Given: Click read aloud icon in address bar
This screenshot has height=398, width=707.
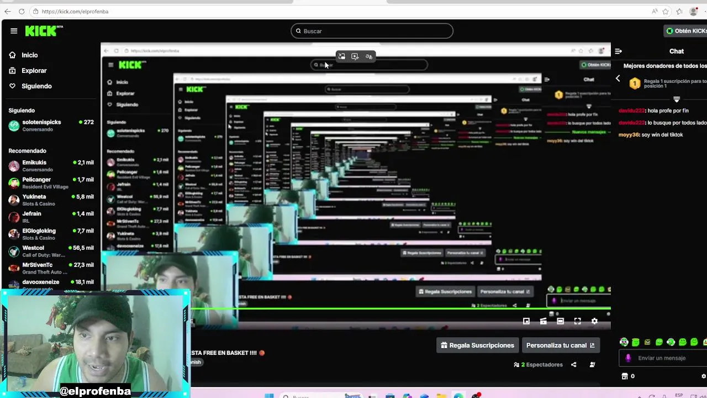Looking at the screenshot, I should pos(655,11).
